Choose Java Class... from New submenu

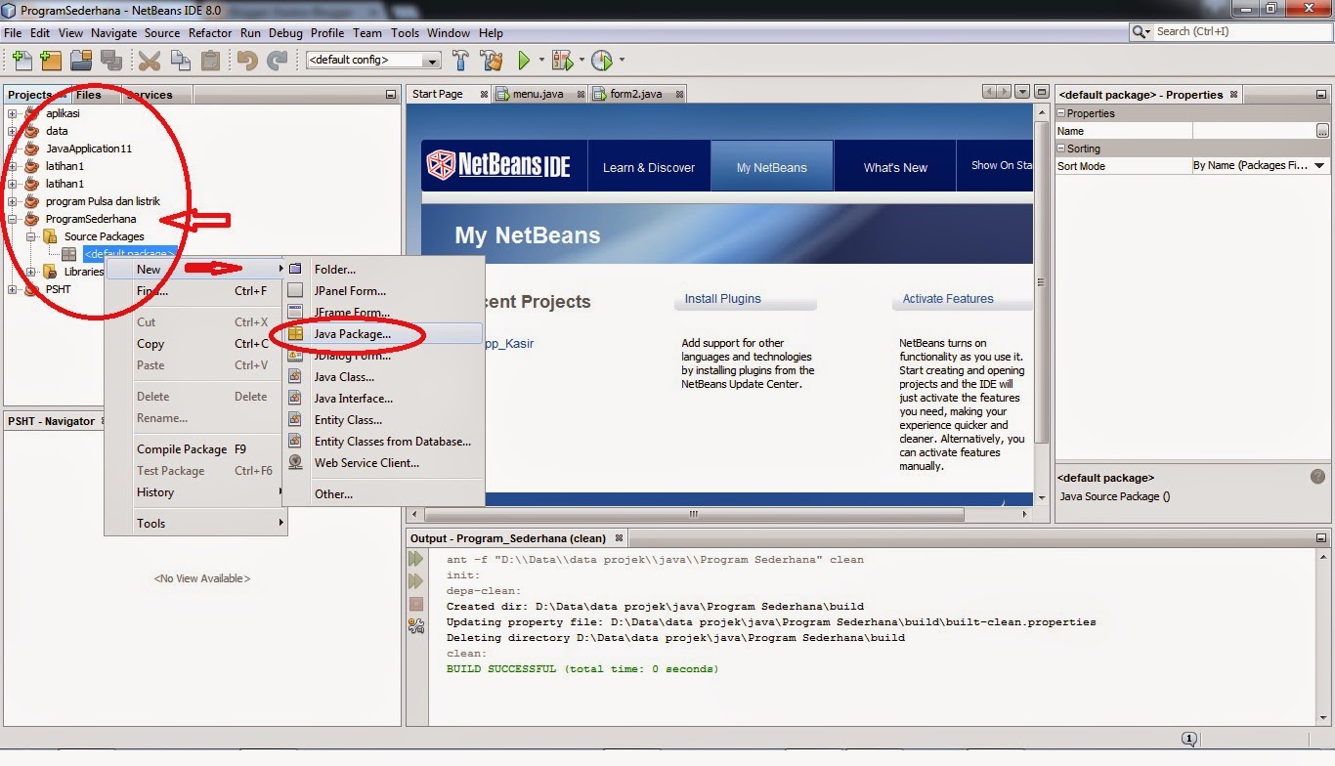(384, 377)
